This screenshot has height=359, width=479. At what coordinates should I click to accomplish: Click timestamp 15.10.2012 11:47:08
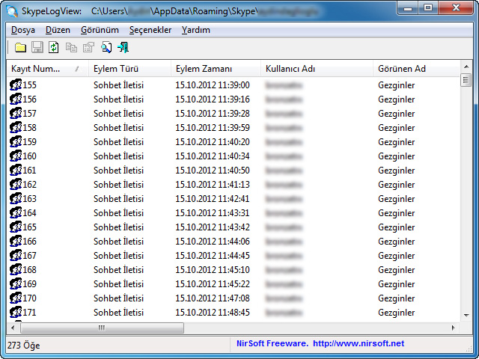[213, 298]
